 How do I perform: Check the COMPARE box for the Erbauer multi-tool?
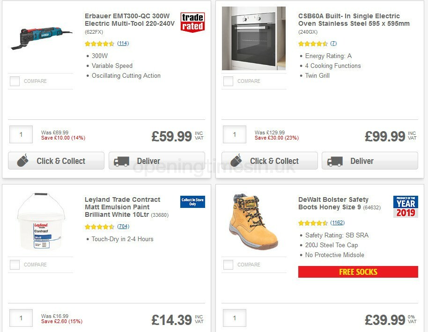[x=15, y=81]
